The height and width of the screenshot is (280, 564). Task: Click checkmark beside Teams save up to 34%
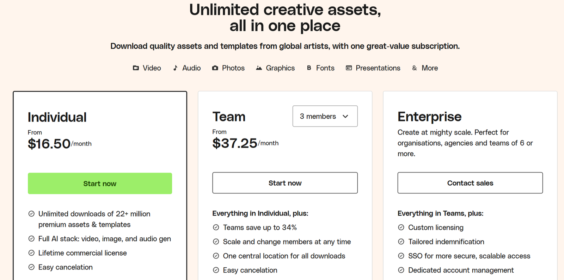(x=216, y=228)
